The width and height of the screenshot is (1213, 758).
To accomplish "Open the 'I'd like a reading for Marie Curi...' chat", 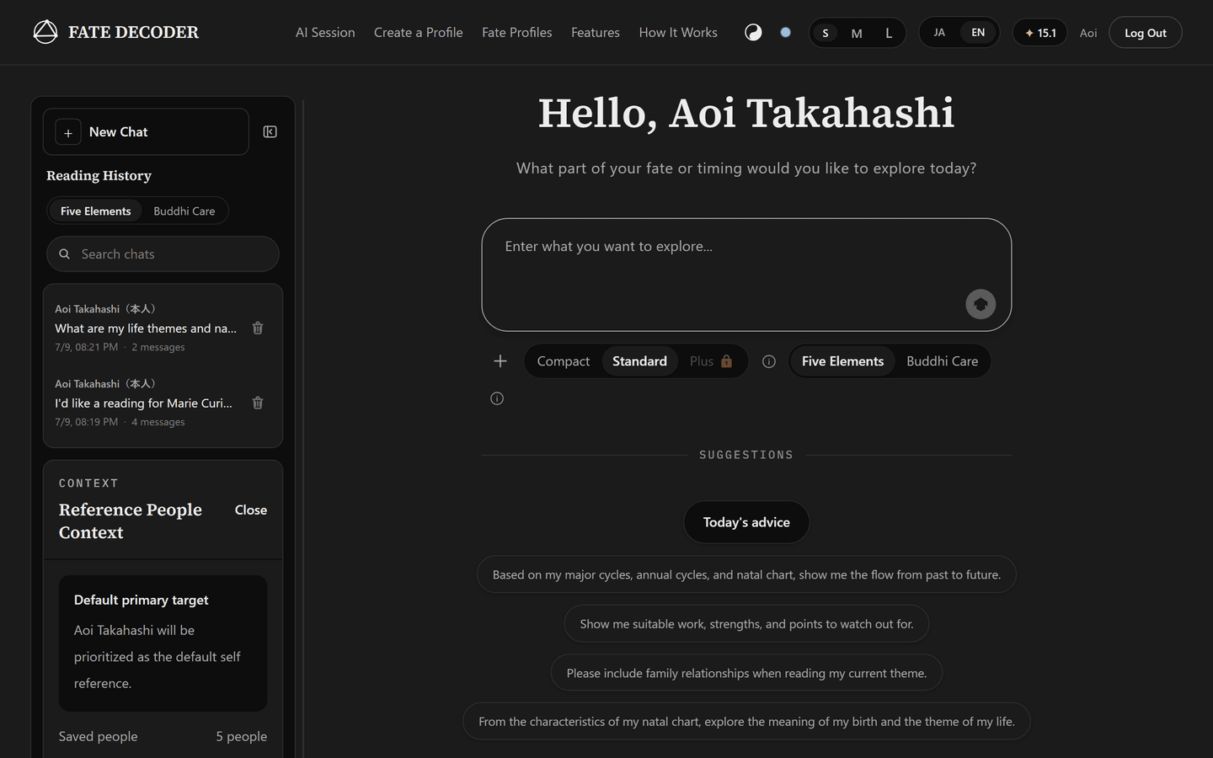I will [145, 403].
